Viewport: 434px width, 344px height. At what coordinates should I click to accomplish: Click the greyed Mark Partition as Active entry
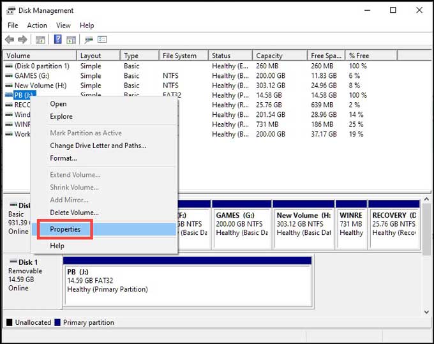(104, 133)
